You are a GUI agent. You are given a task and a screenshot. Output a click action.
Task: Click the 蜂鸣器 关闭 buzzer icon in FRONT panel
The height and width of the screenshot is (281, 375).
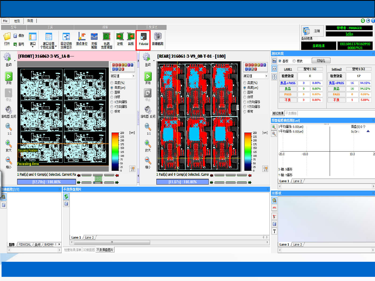[x=9, y=110]
